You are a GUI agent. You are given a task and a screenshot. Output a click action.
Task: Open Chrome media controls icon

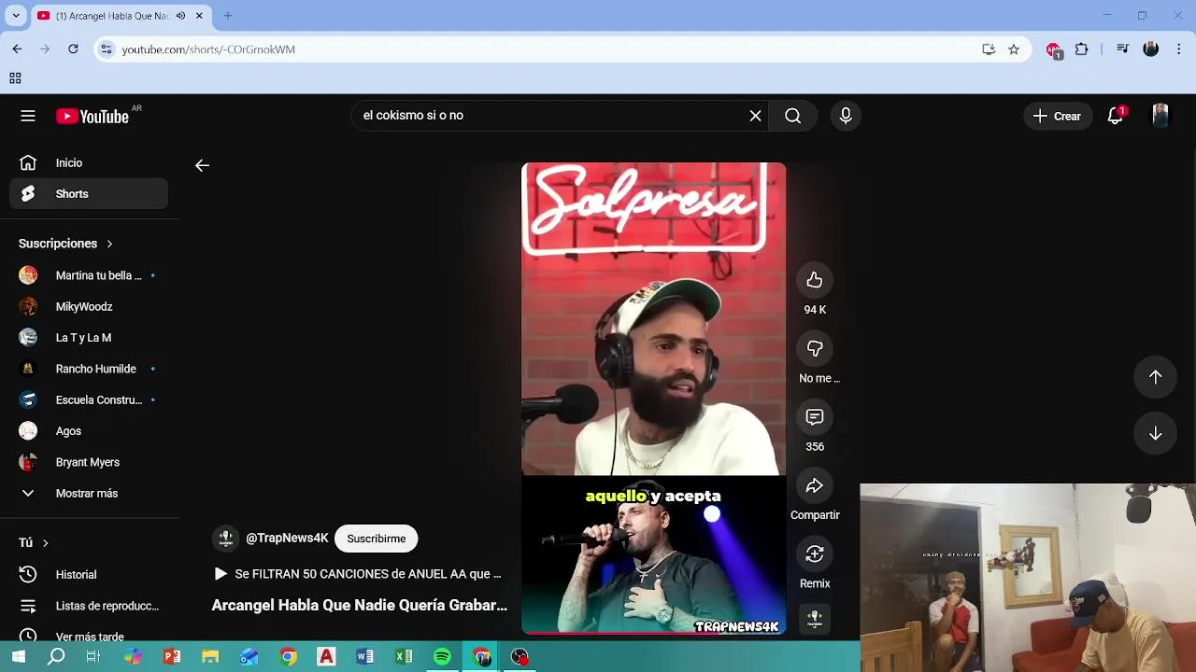(x=1123, y=49)
